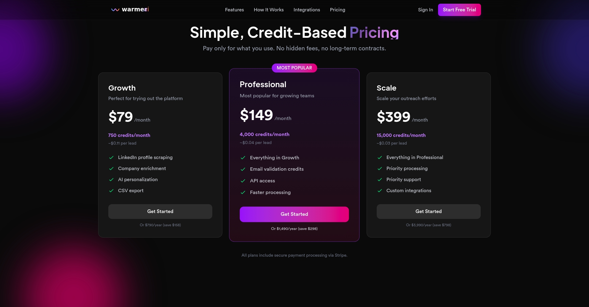Click the Sign In link
The height and width of the screenshot is (307, 589).
(x=425, y=10)
